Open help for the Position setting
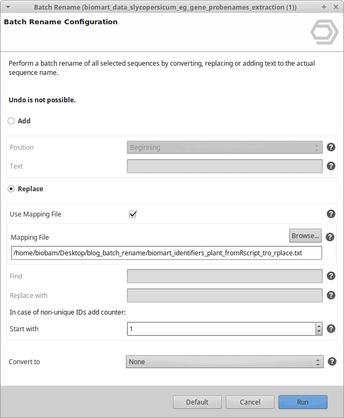The height and width of the screenshot is (418, 344). 331,147
